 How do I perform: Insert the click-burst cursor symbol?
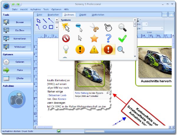[x=66, y=27]
